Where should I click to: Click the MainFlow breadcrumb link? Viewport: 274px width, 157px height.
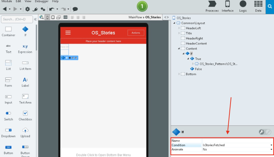[136, 17]
